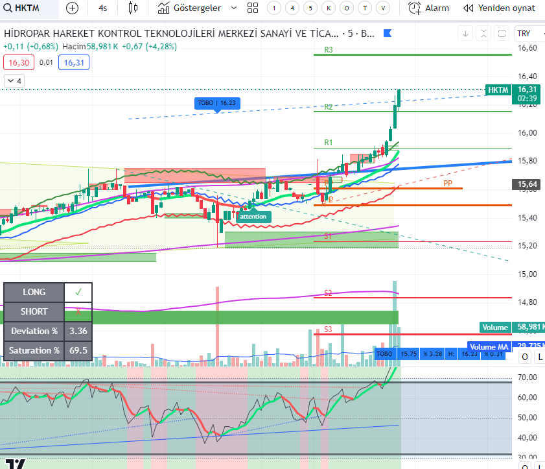The width and height of the screenshot is (545, 469).
Task: Click the download chart arrow icon
Action: click(465, 32)
